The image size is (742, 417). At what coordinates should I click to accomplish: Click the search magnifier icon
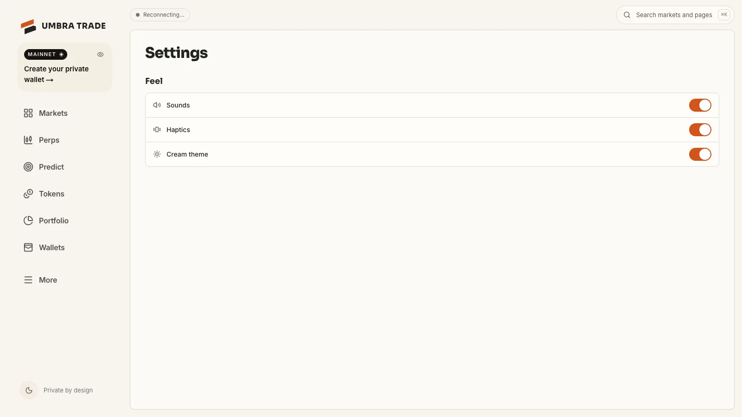627,15
